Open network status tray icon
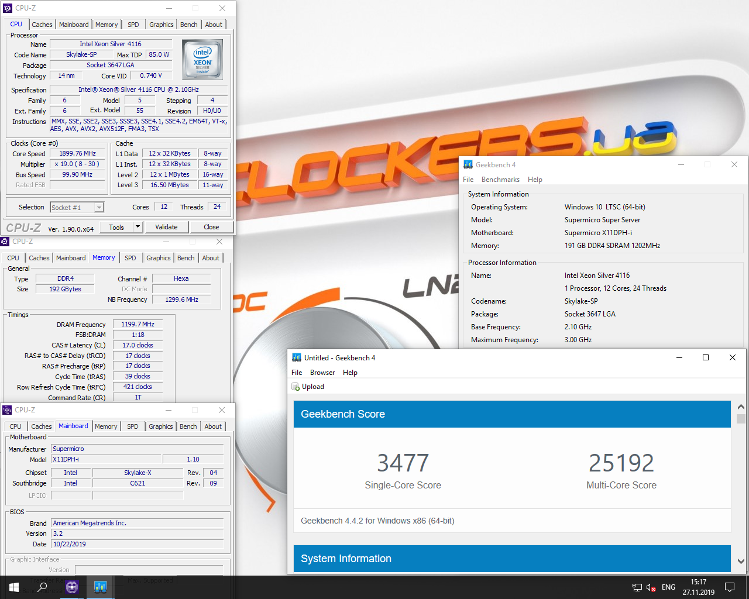 [637, 587]
